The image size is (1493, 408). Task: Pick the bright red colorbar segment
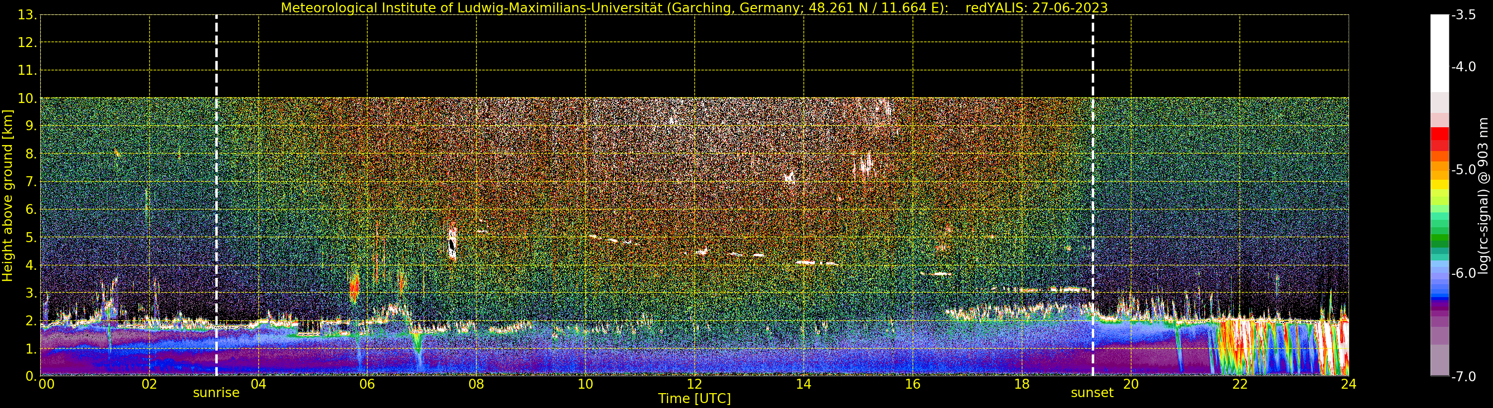coord(1439,133)
